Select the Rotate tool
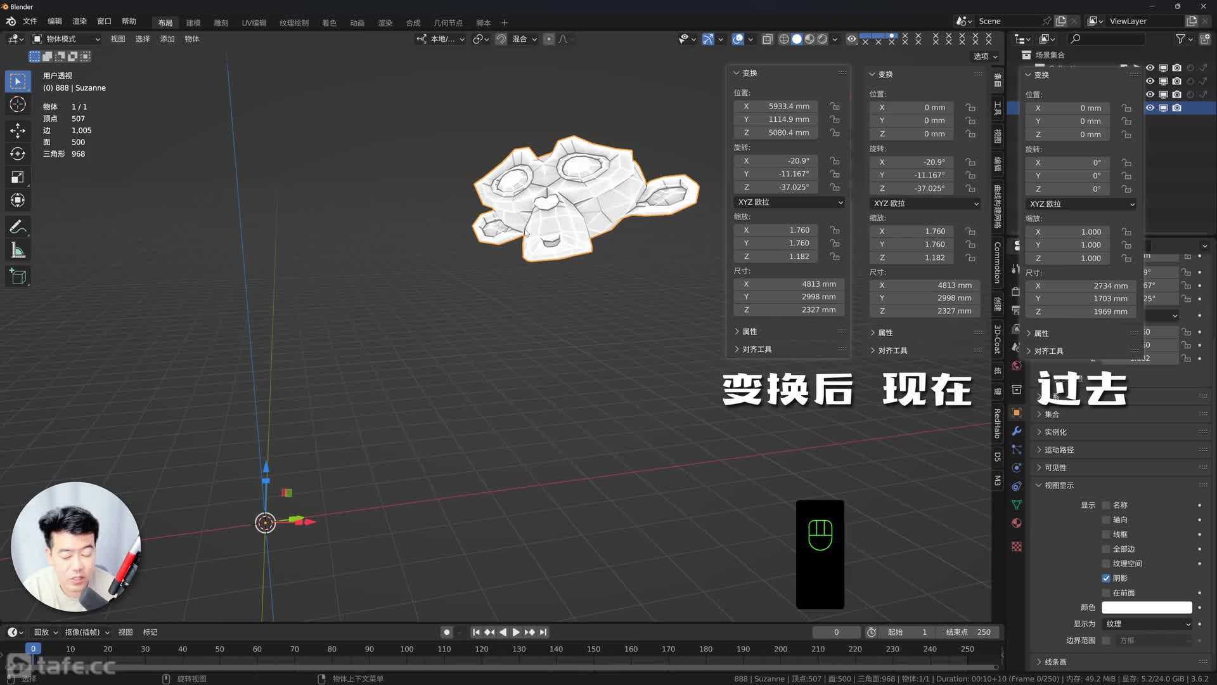This screenshot has width=1217, height=685. point(18,153)
